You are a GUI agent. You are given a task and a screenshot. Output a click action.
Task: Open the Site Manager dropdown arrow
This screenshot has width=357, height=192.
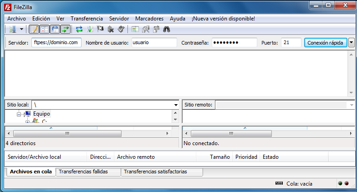(21, 29)
